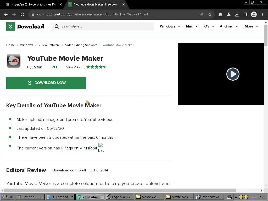Go to Home breadcrumb
Image resolution: width=268 pixels, height=201 pixels.
10,45
